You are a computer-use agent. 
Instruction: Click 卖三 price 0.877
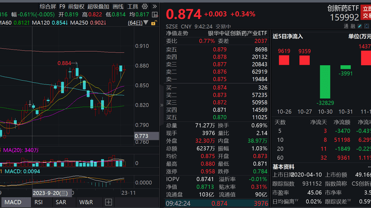click(220, 64)
